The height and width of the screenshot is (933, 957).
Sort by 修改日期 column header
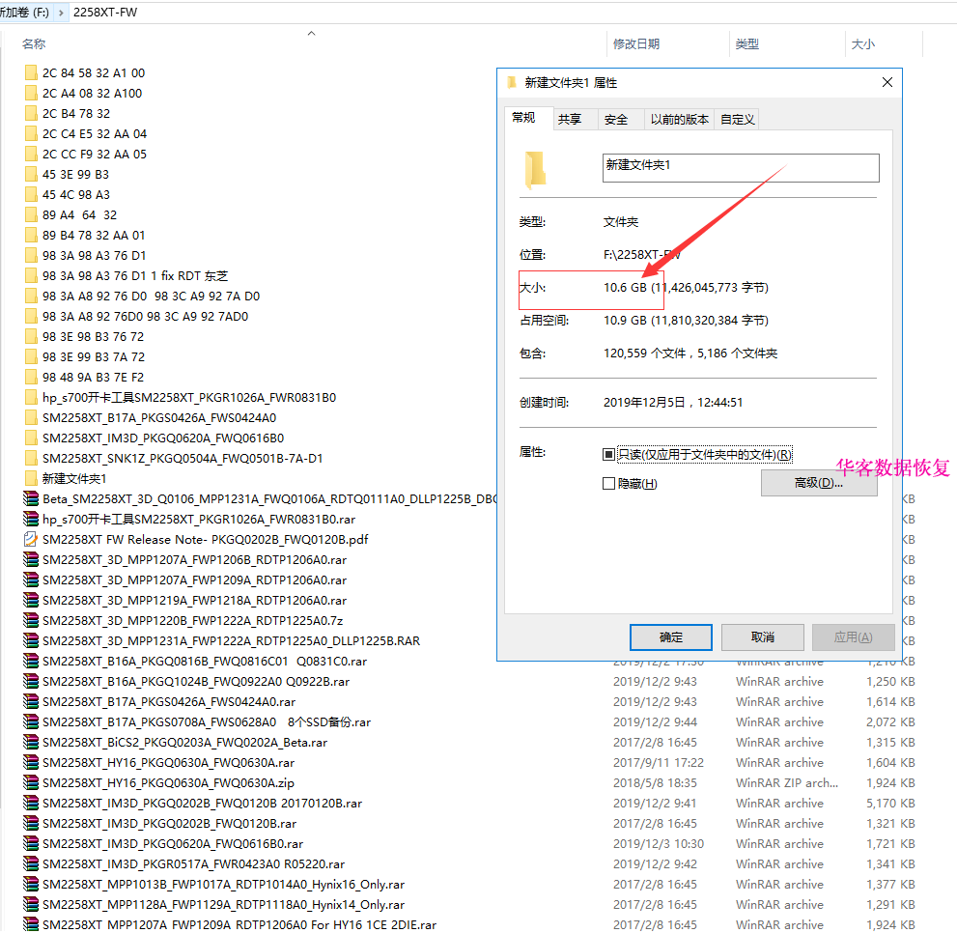[x=636, y=44]
